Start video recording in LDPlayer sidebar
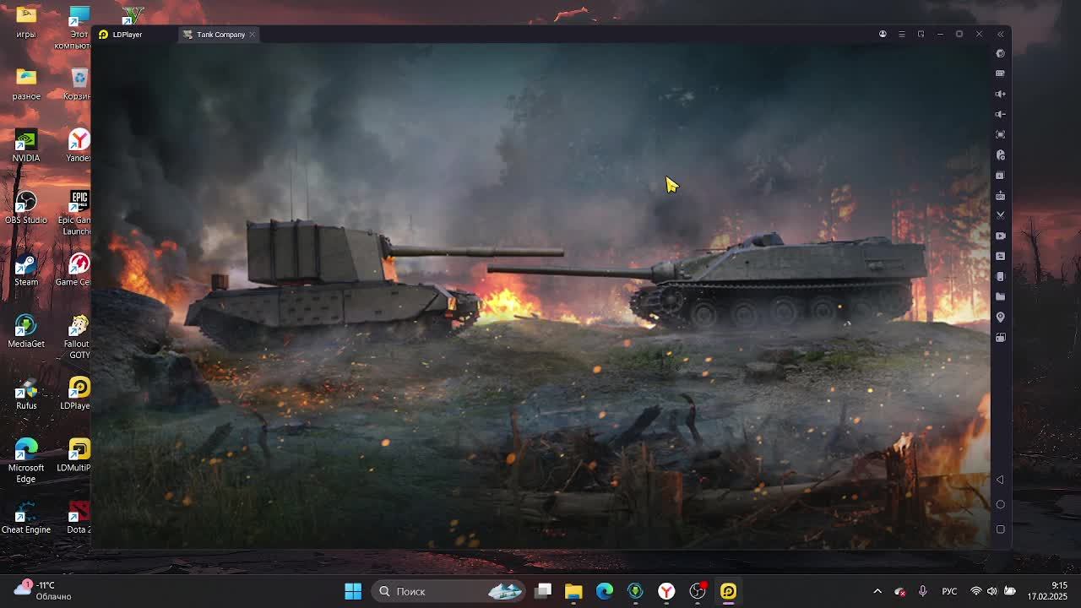The height and width of the screenshot is (608, 1081). coord(1000,236)
